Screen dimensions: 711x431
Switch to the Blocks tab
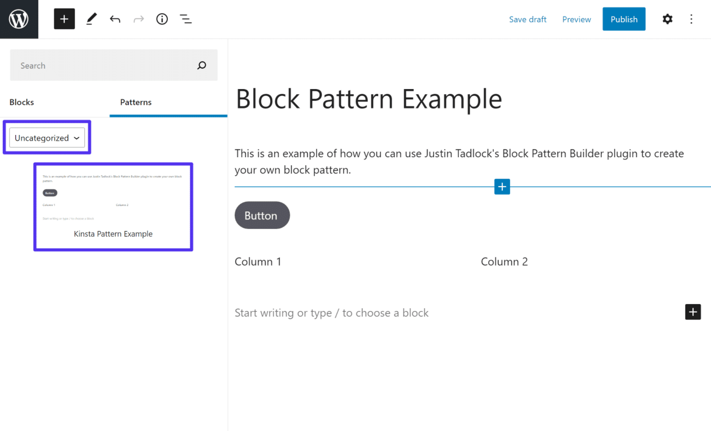[x=21, y=102]
